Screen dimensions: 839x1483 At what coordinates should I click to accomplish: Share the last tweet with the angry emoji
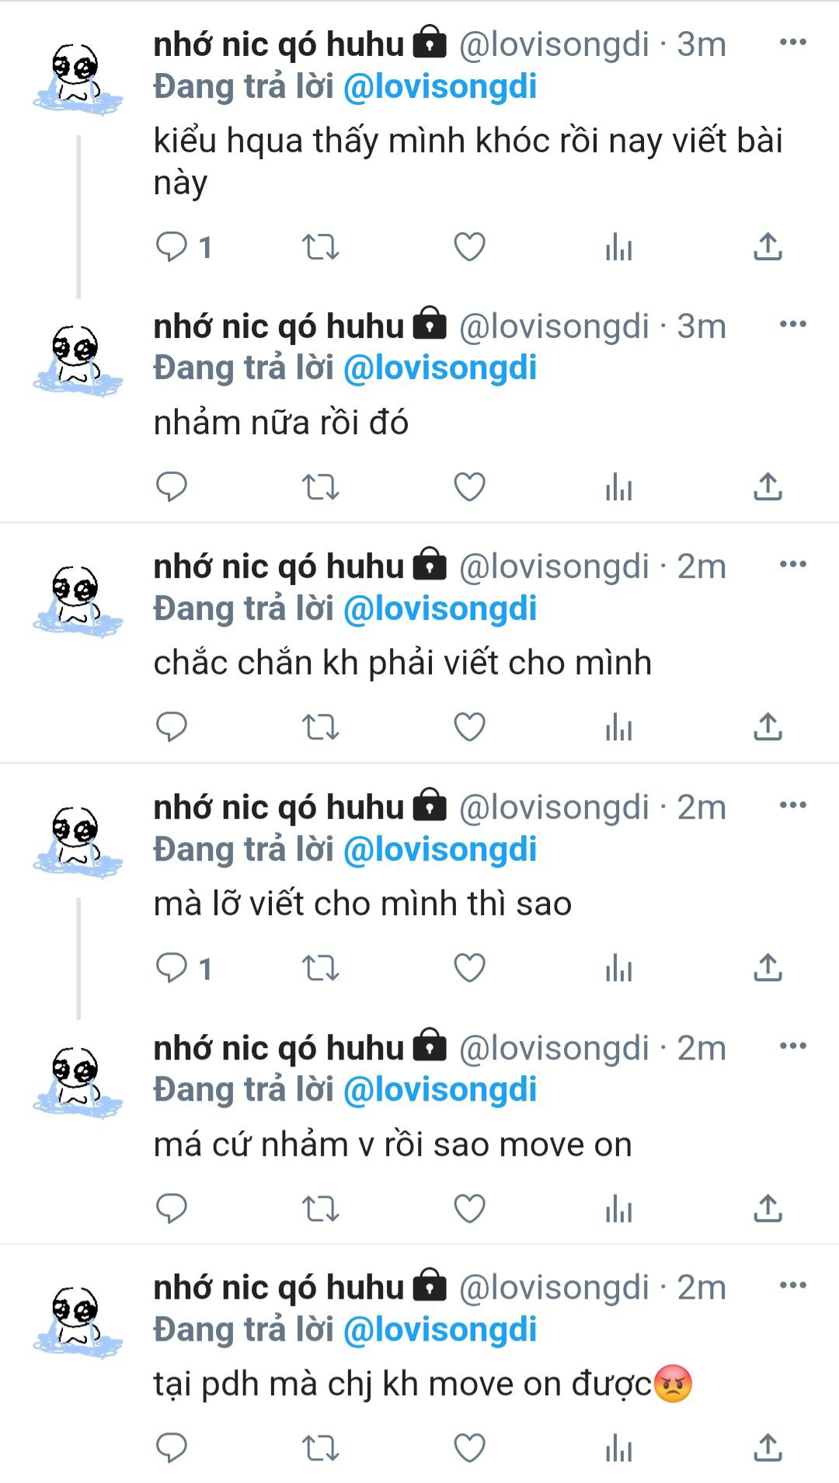pyautogui.click(x=768, y=1447)
